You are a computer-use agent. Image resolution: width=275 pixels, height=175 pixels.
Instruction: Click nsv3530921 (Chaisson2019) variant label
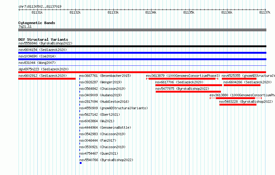[102, 147]
